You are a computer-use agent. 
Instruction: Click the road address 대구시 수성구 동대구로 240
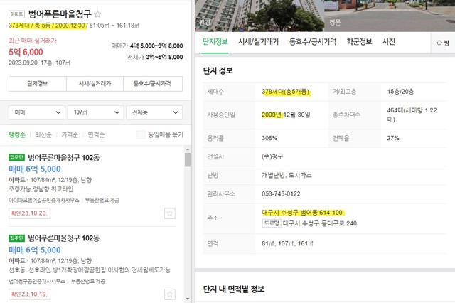pos(320,223)
